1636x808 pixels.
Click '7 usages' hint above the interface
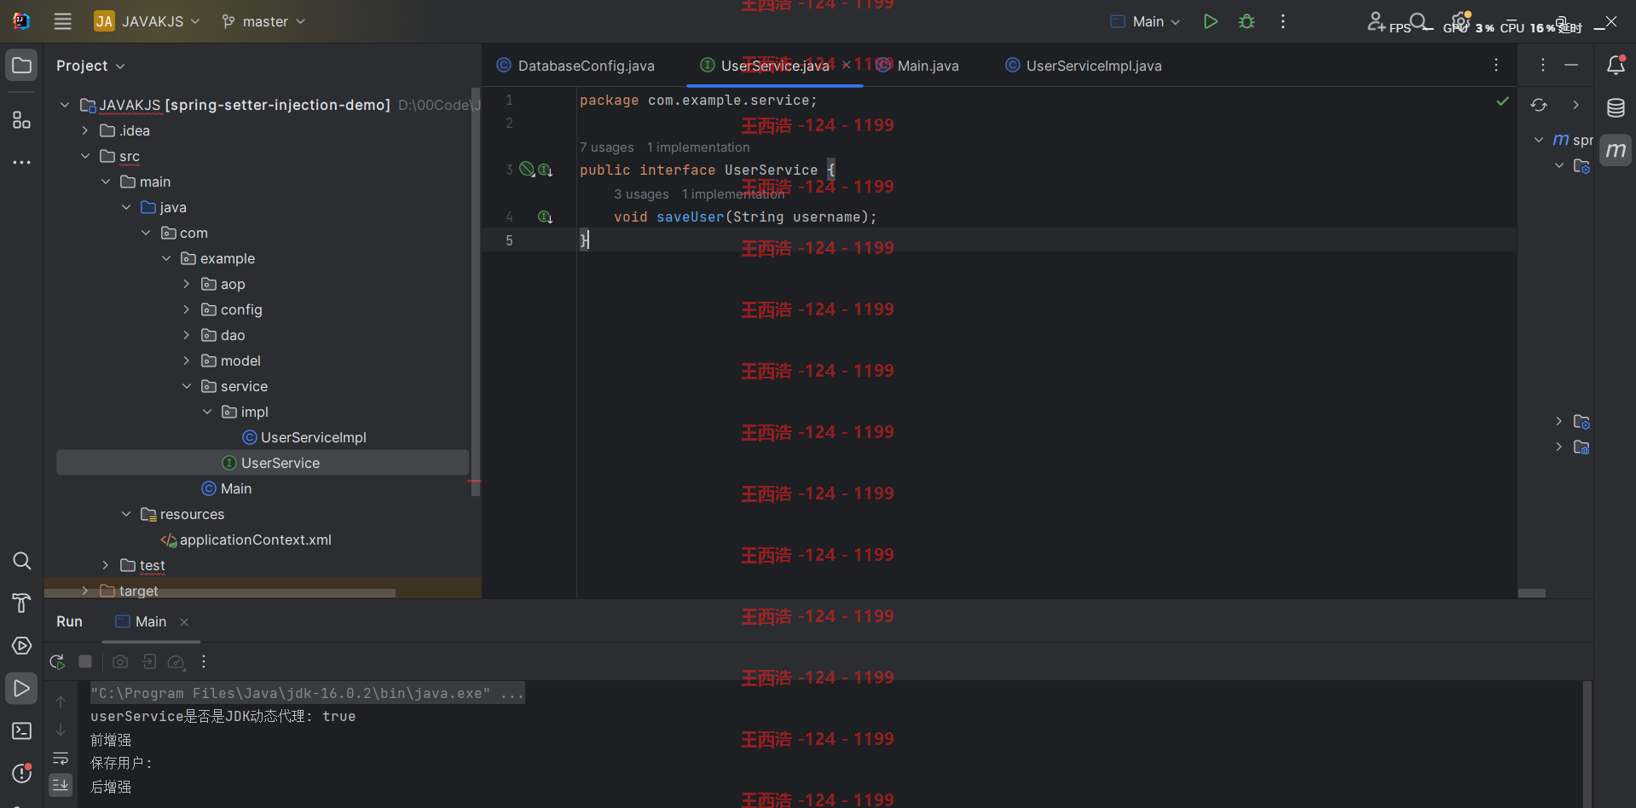pyautogui.click(x=607, y=147)
